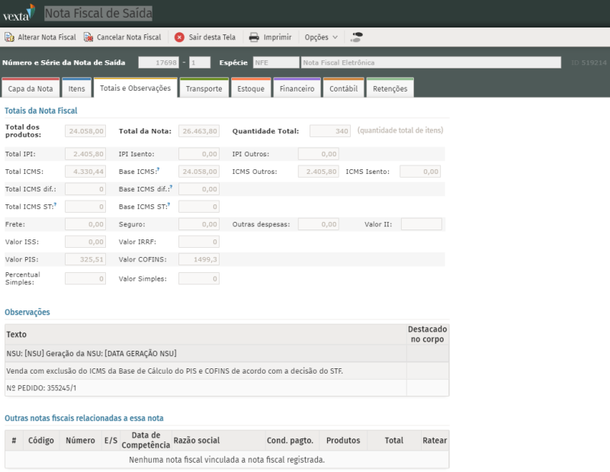The width and height of the screenshot is (610, 472).
Task: Select the Nº PEDIDO: 355245/1 observation row
Action: pos(206,388)
